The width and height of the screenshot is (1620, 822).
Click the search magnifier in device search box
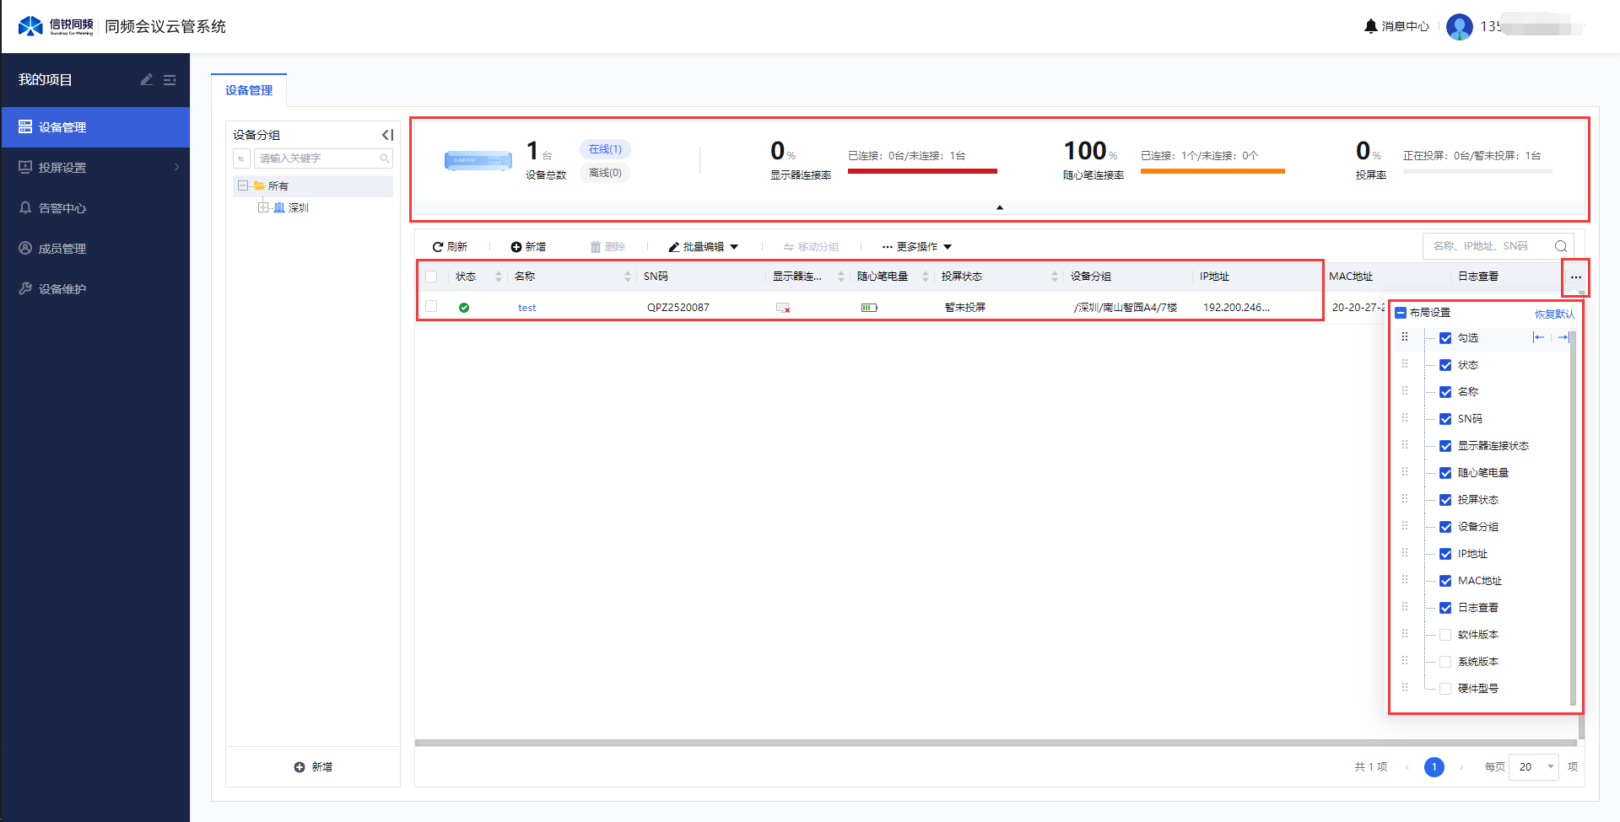[x=1560, y=246]
